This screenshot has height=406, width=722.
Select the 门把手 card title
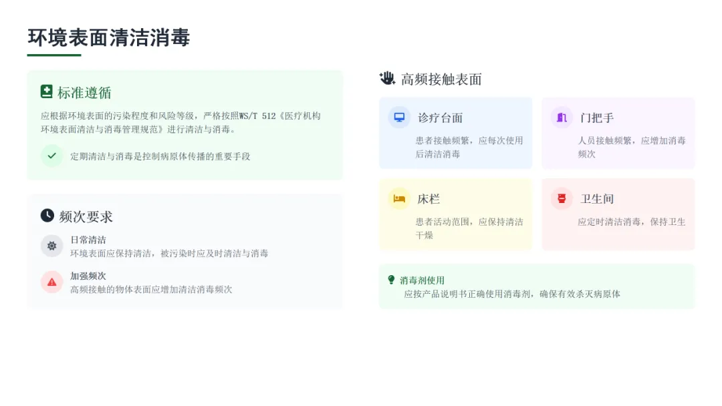coord(597,118)
